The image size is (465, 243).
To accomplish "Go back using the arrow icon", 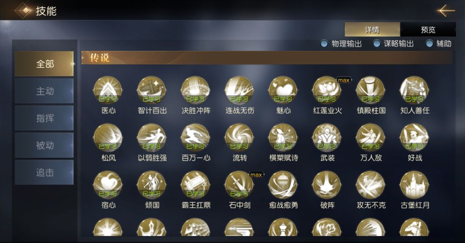I will click(446, 11).
